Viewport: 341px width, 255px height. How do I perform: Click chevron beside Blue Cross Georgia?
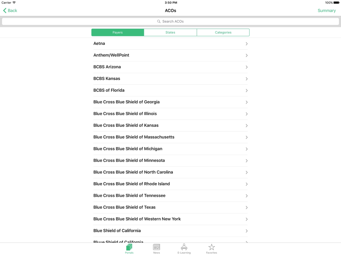[x=247, y=102]
